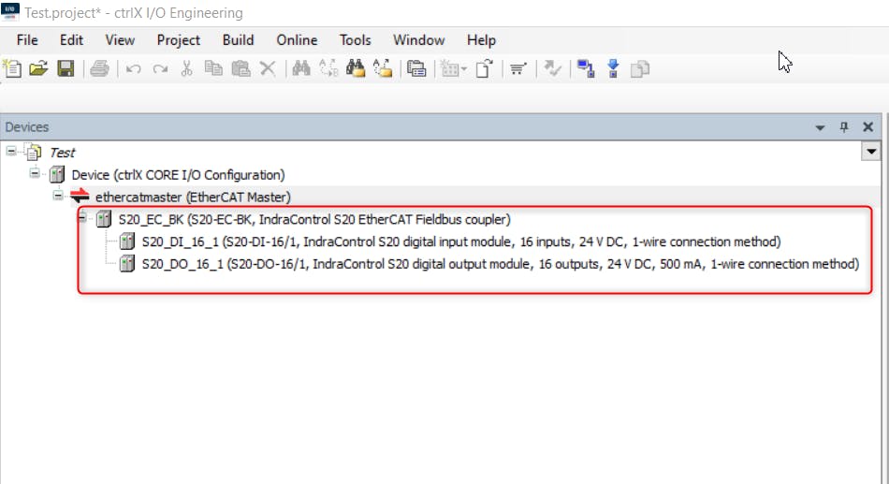
Task: Open the Online menu
Action: point(297,40)
